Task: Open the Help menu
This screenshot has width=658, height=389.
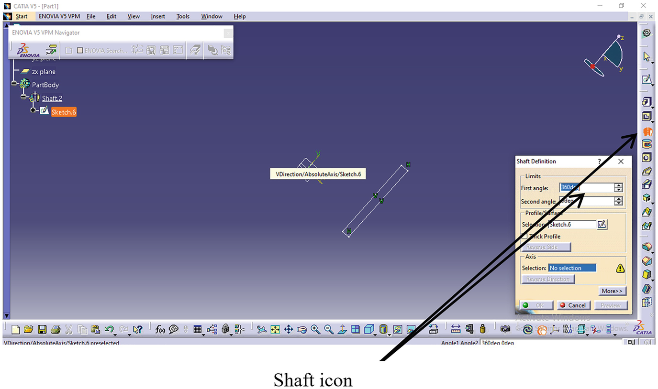Action: click(x=240, y=16)
